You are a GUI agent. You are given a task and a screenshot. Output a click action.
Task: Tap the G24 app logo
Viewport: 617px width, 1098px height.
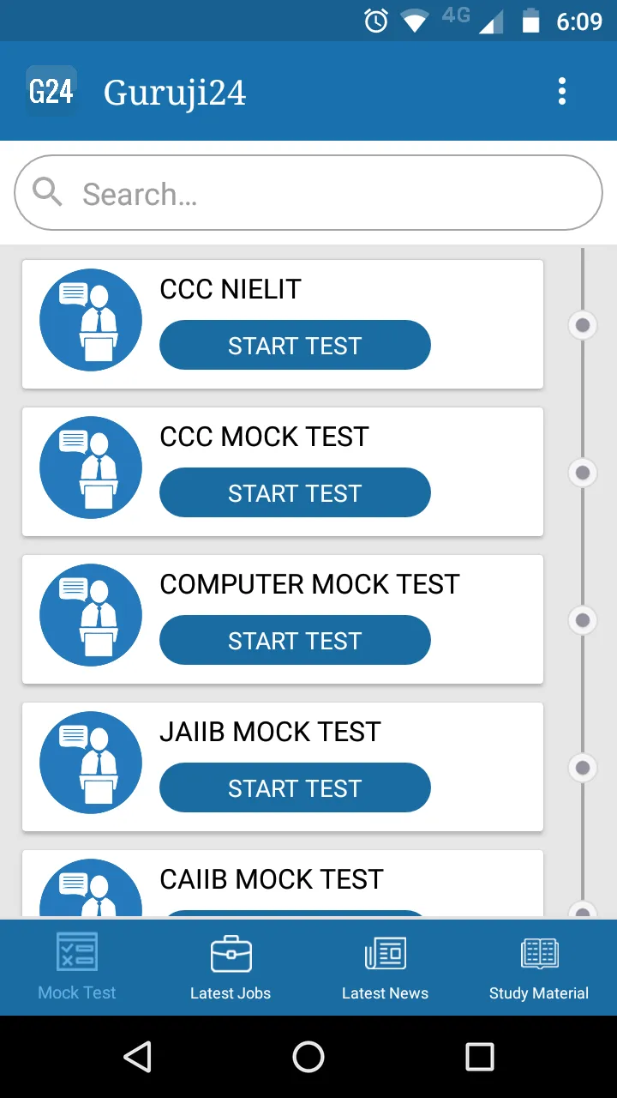click(x=51, y=91)
